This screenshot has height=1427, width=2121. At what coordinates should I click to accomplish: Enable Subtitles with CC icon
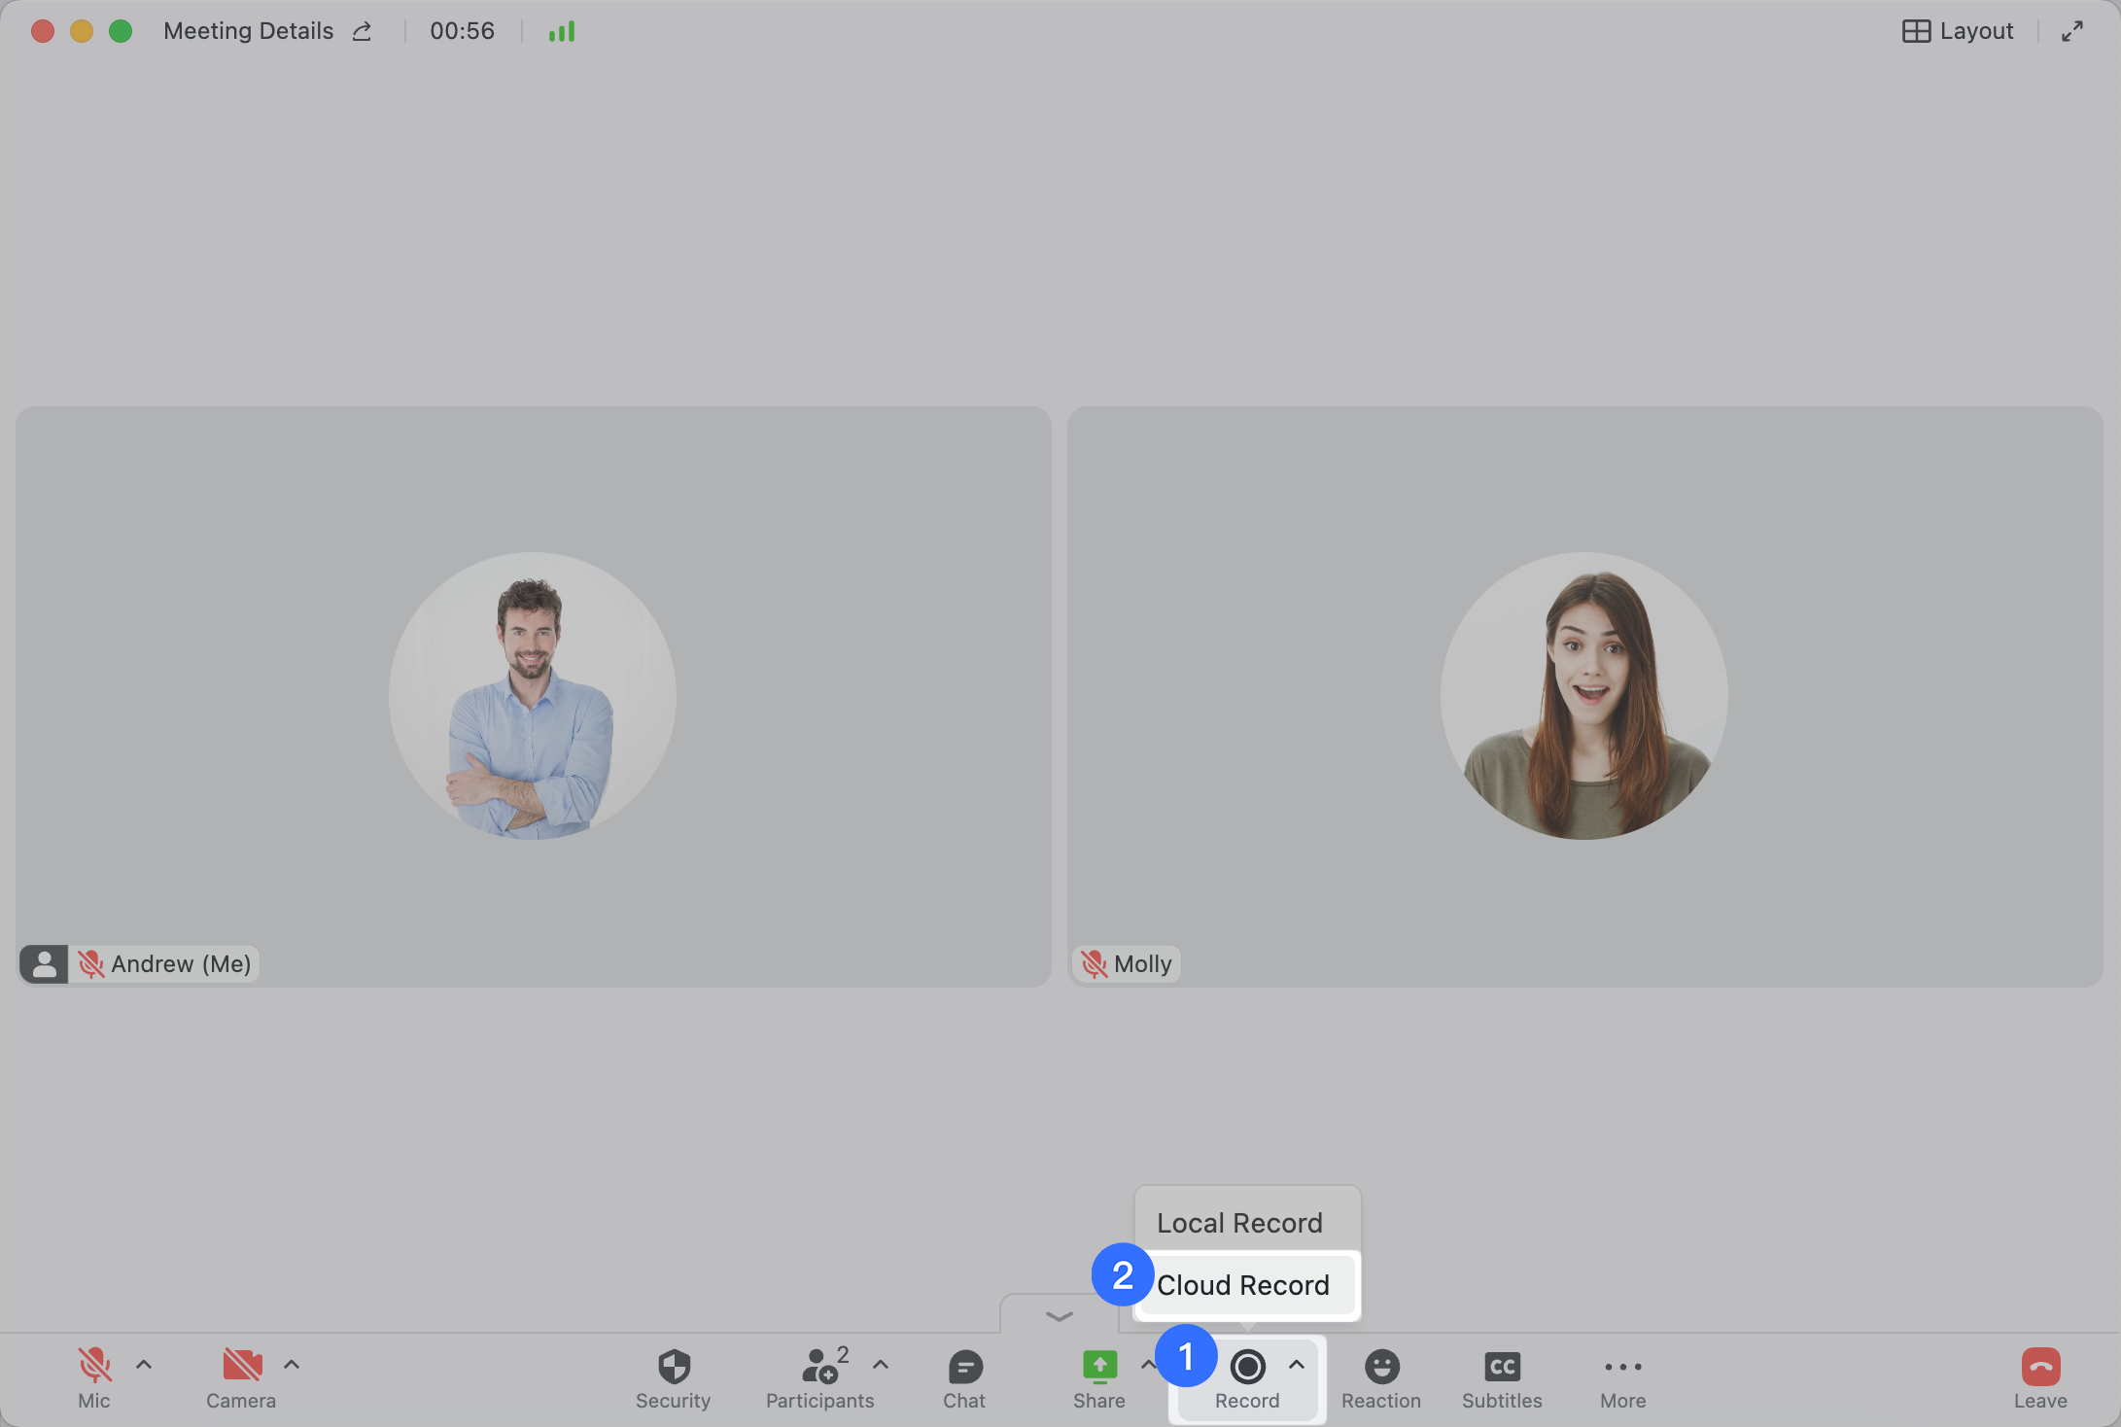[1502, 1377]
